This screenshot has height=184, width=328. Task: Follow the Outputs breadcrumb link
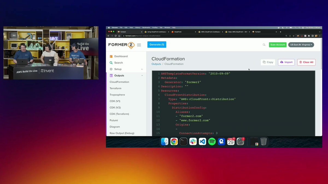tap(156, 64)
